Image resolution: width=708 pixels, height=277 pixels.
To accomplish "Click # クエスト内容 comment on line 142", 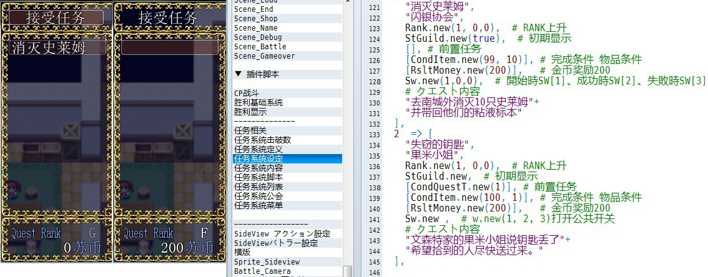I will [443, 229].
